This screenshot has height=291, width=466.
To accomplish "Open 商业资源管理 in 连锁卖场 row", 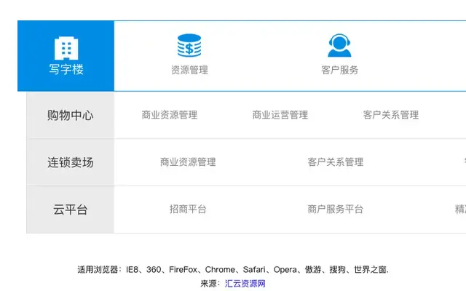I will 188,162.
